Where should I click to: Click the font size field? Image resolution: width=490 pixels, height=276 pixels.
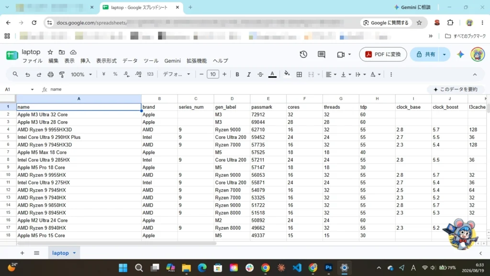[213, 74]
